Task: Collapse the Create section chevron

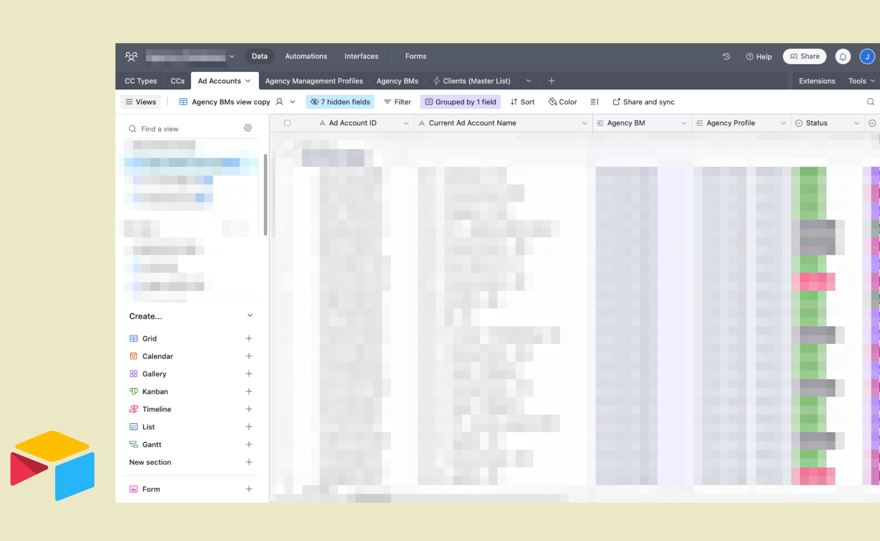Action: tap(250, 315)
